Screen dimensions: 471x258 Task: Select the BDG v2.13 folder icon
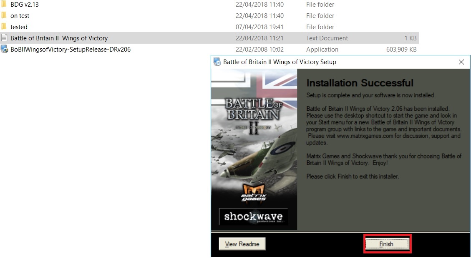[x=4, y=4]
